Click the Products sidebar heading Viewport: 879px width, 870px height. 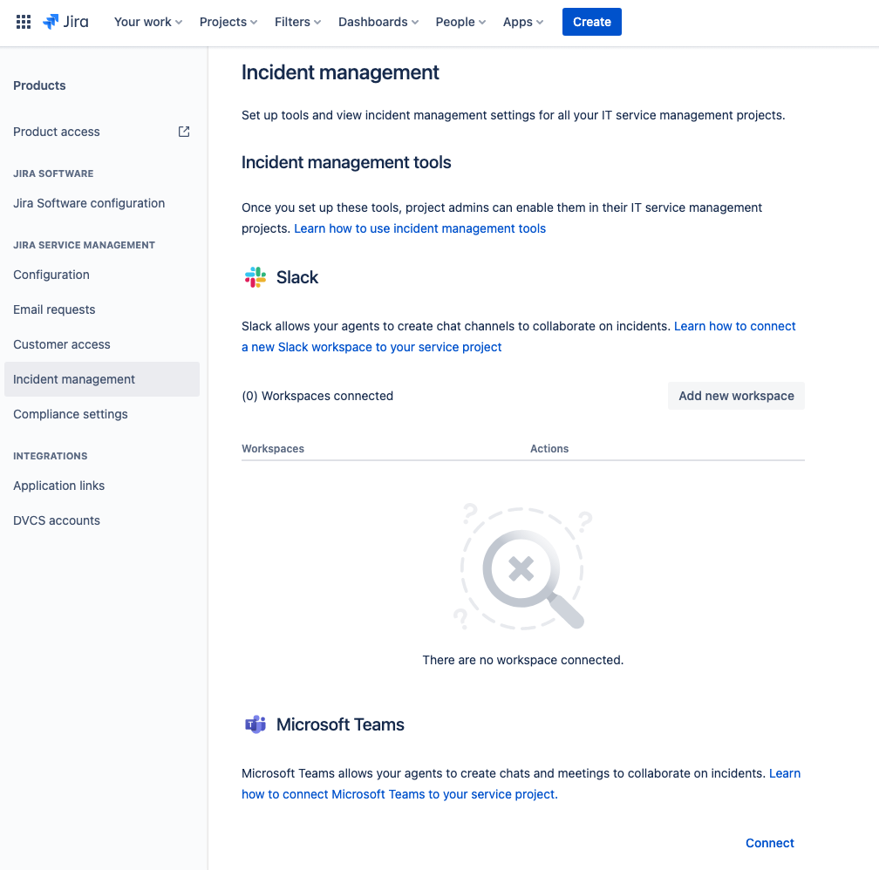[39, 85]
